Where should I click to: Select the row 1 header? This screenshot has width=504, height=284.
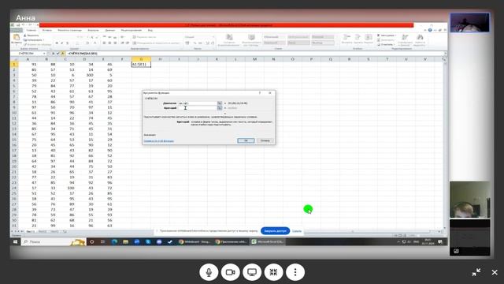(x=14, y=65)
